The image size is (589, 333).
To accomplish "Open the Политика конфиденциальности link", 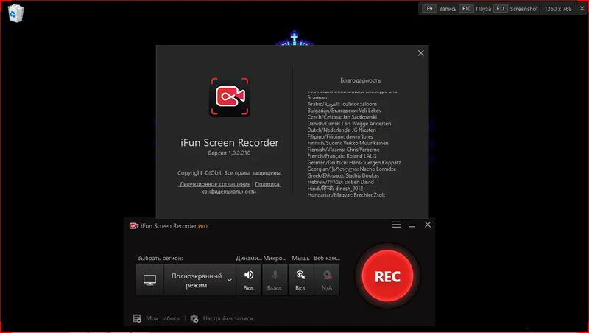I will pos(267,184).
